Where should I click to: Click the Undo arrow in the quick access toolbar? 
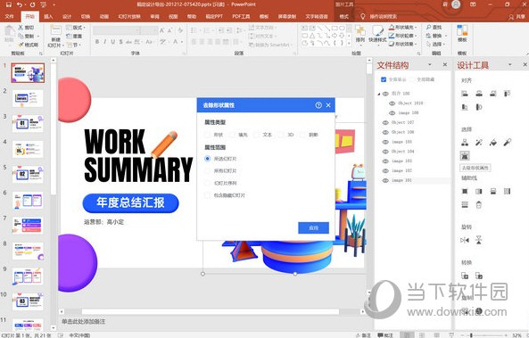20,4
